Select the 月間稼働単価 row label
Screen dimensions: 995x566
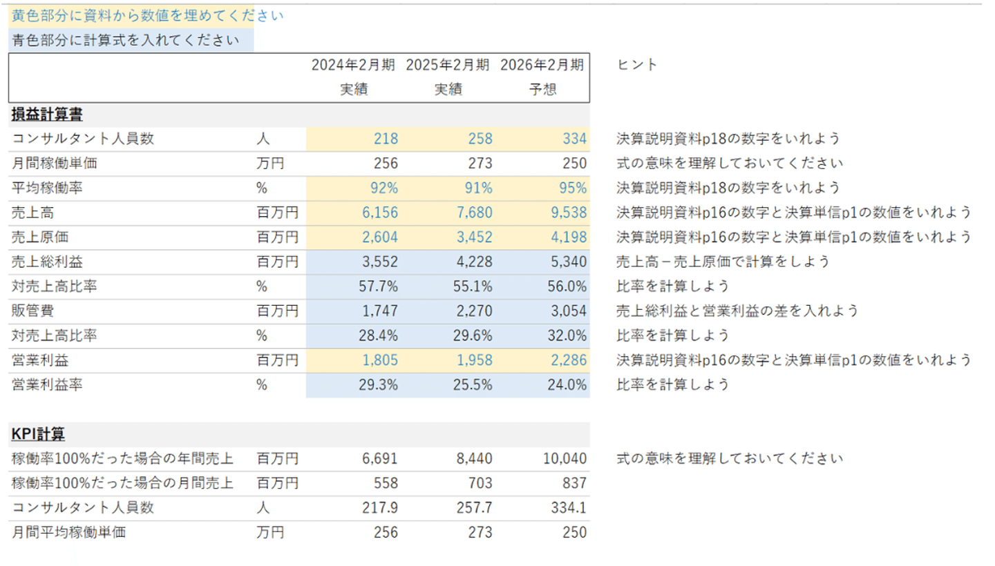point(48,164)
